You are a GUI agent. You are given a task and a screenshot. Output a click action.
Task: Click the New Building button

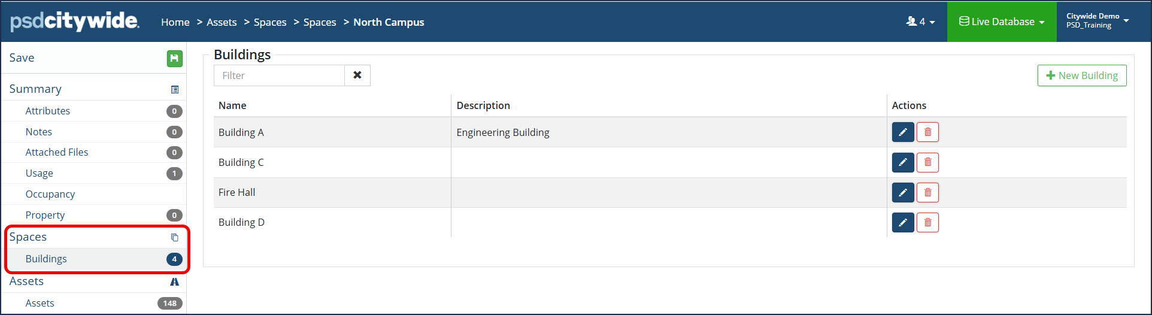tap(1082, 75)
